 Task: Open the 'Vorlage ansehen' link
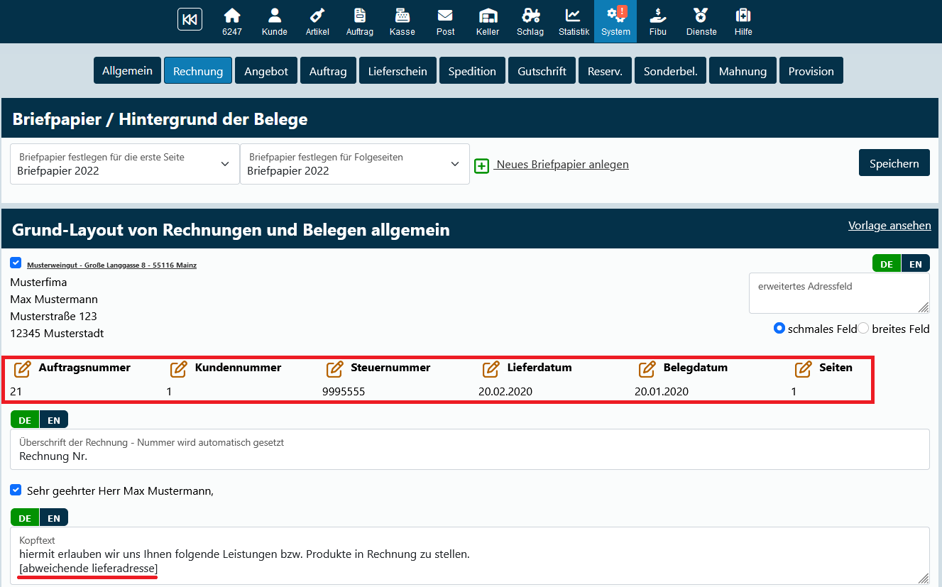(x=889, y=226)
